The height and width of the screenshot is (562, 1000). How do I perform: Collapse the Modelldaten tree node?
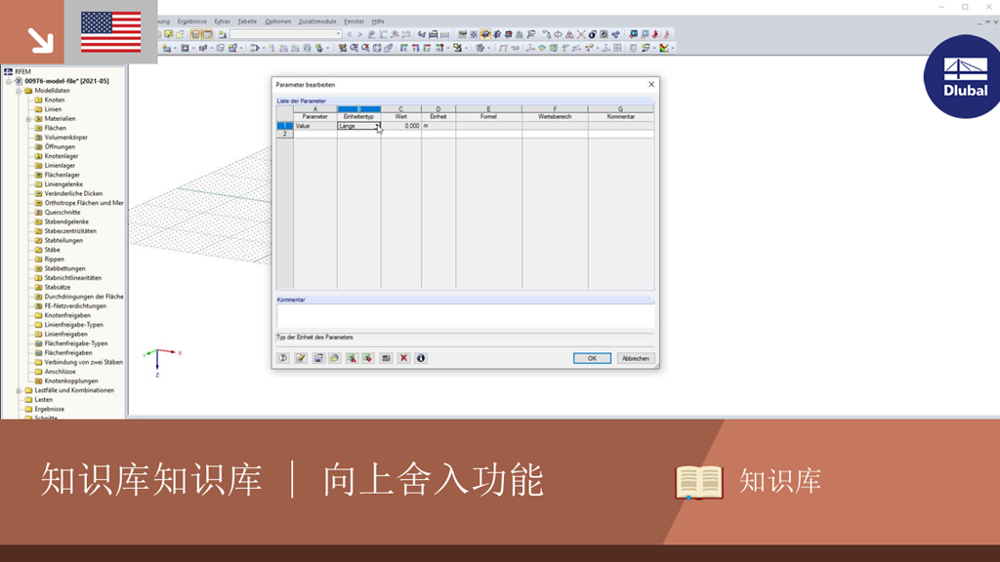pos(19,91)
